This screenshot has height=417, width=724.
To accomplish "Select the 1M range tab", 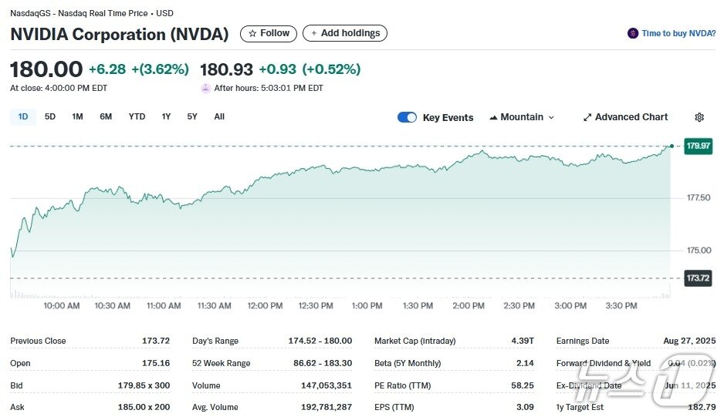I will (77, 116).
